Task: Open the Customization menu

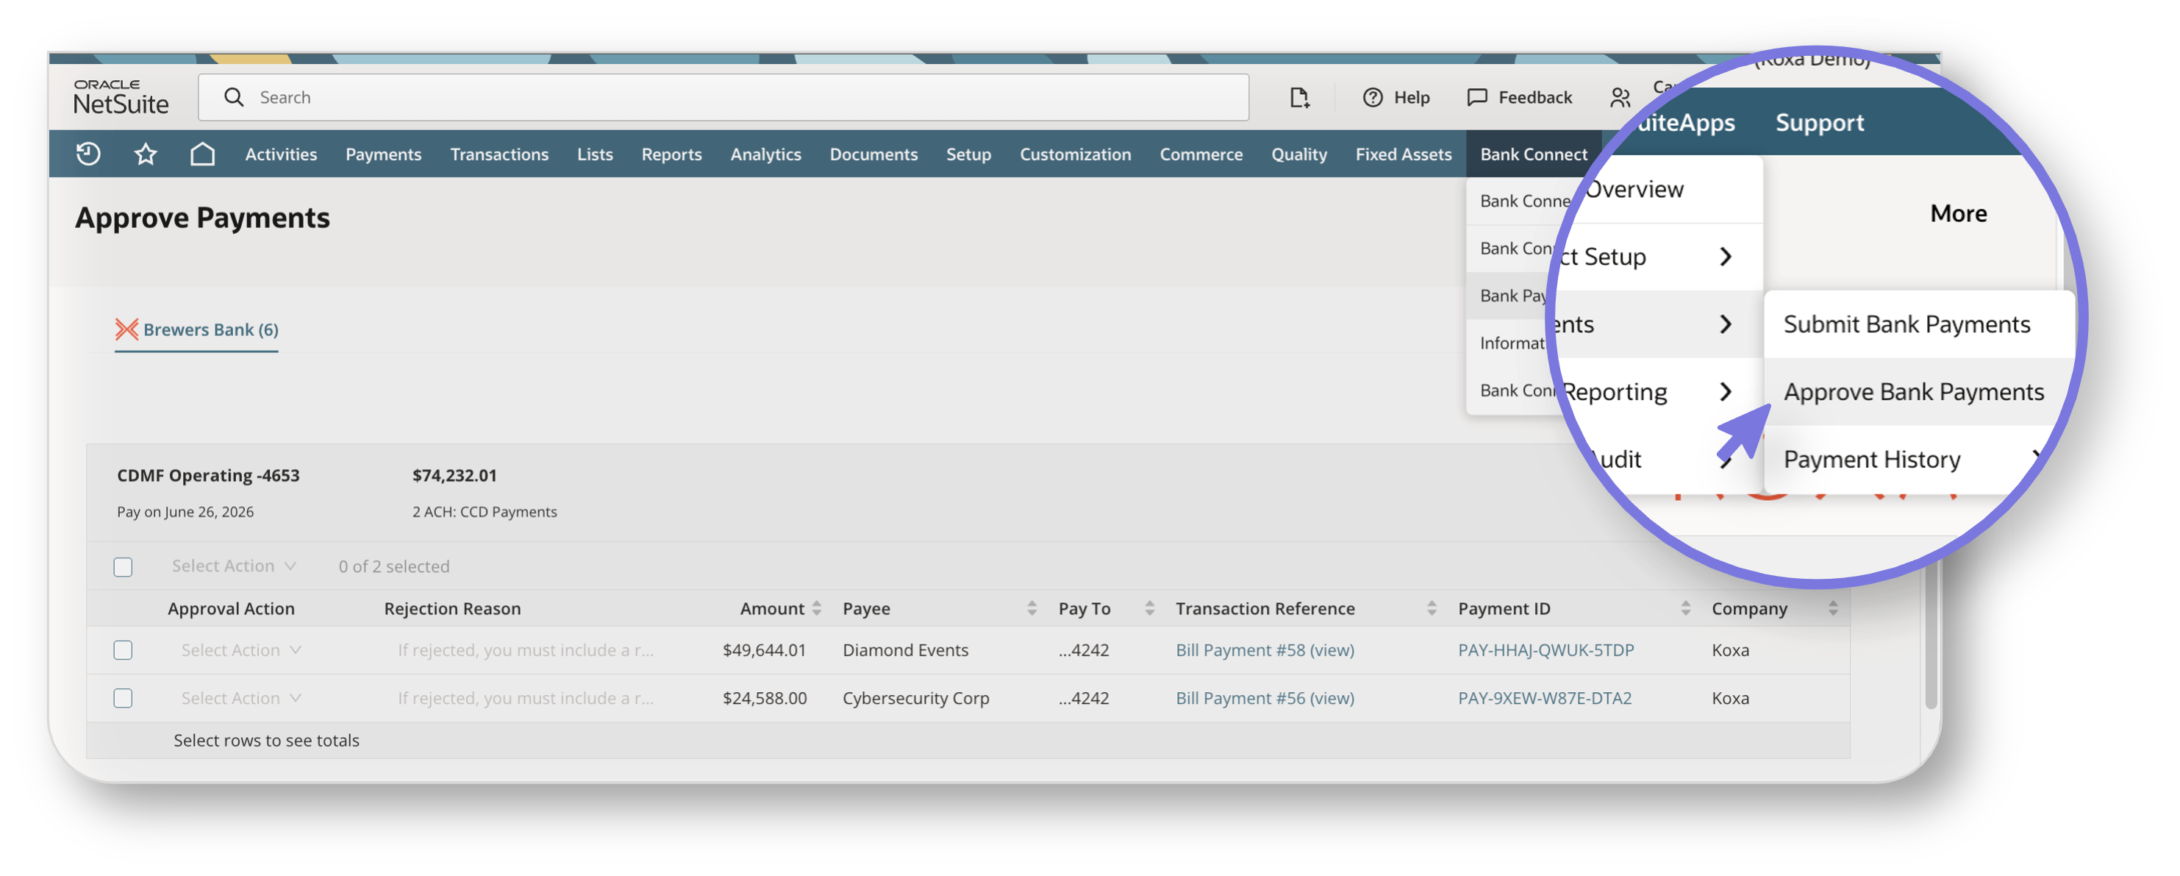Action: tap(1075, 154)
